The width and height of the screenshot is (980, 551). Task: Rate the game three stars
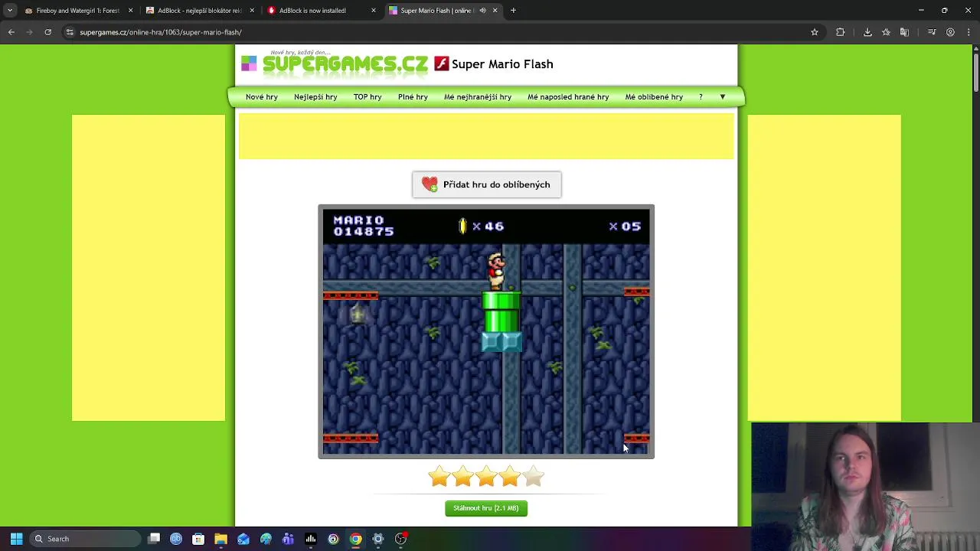tap(486, 478)
